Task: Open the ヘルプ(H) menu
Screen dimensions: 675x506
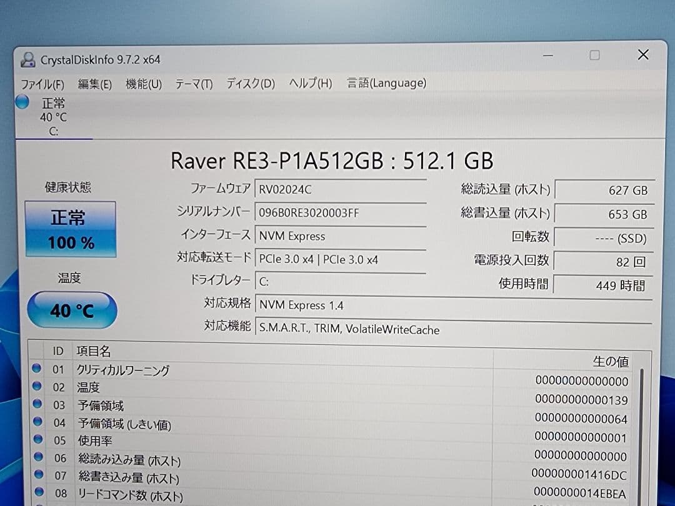Action: click(x=309, y=83)
